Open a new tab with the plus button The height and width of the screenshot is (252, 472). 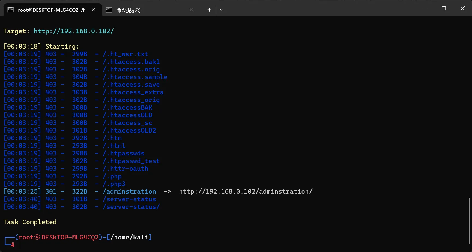point(209,10)
